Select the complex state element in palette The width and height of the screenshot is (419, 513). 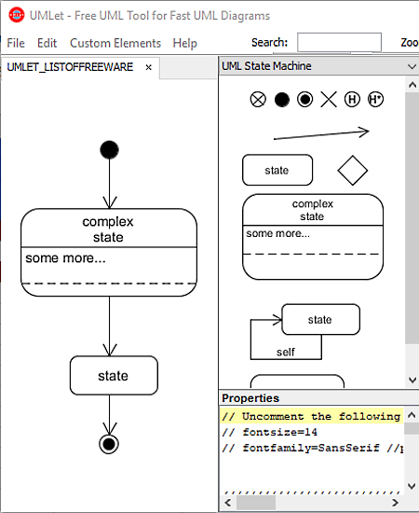click(x=313, y=237)
